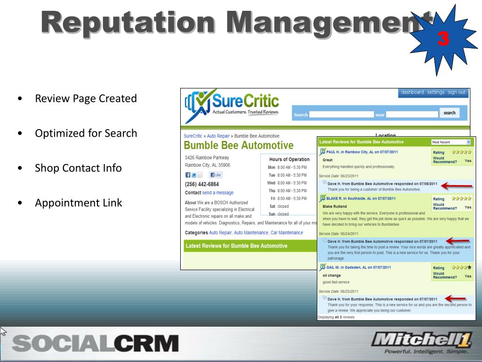Open the Car Maintenance category link

coord(287,233)
